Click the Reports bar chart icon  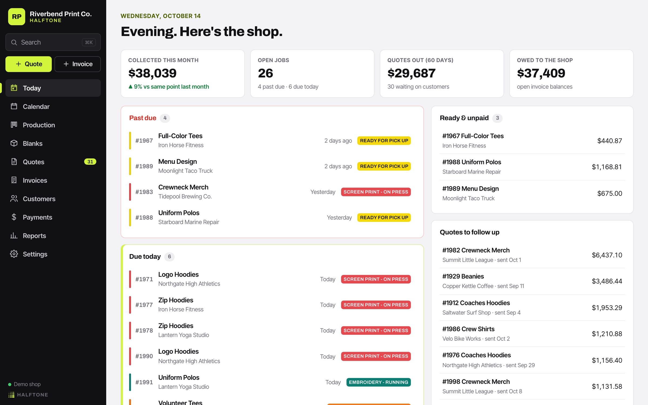(x=14, y=235)
